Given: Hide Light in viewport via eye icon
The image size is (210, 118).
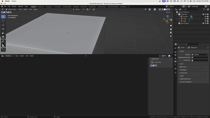Looking at the screenshot, I should pos(205,21).
